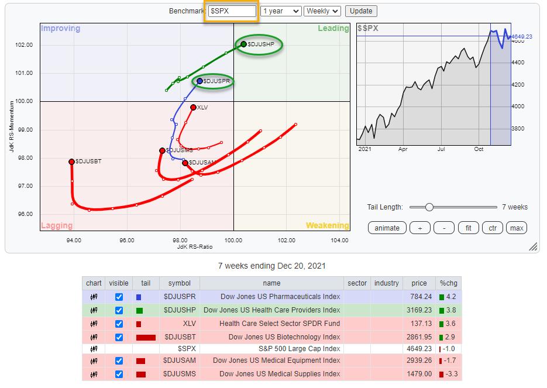
Task: Open chart icon for $DJUSPR row
Action: pos(94,297)
